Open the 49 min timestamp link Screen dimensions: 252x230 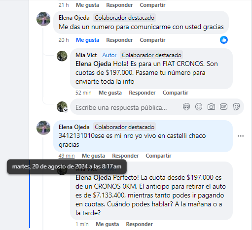point(67,156)
